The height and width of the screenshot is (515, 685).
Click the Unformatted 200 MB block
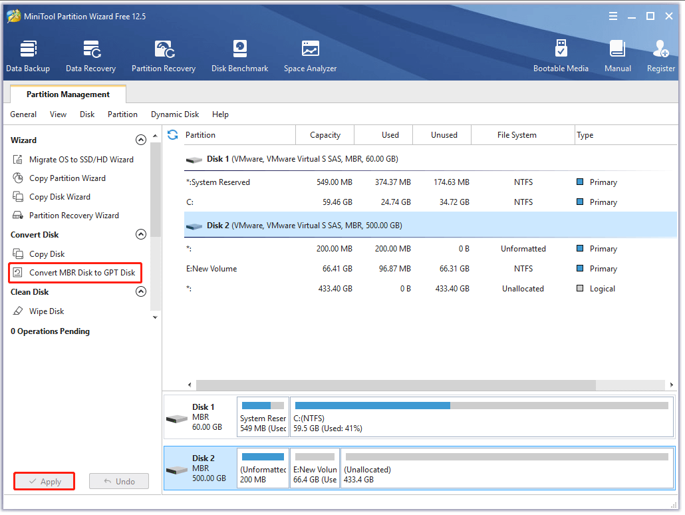pyautogui.click(x=263, y=468)
